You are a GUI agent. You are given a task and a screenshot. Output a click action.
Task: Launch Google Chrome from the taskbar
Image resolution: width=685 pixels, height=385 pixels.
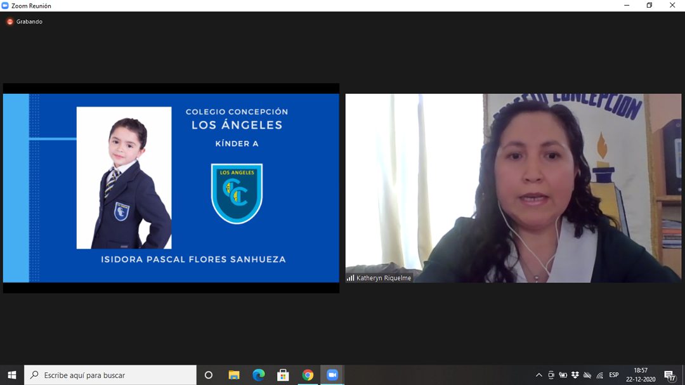(308, 375)
